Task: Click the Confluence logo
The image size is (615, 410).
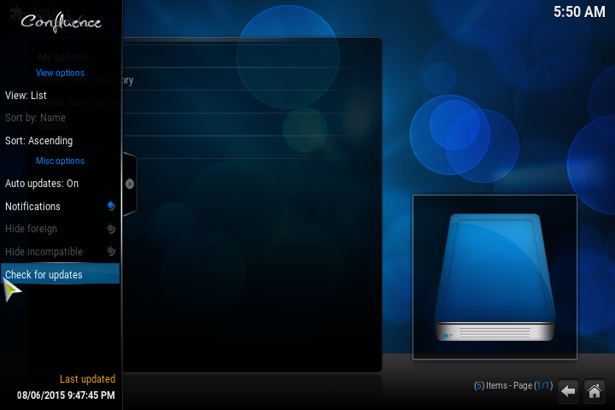Action: click(x=61, y=22)
